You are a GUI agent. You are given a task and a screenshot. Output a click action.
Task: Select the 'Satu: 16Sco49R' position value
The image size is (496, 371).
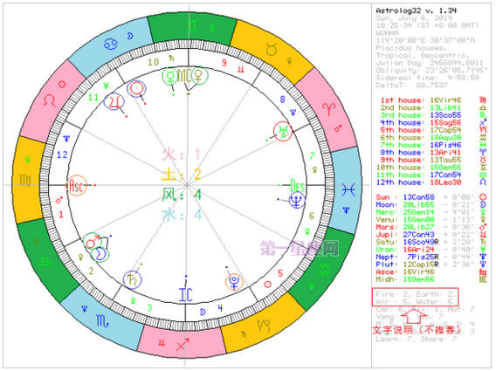click(x=421, y=242)
